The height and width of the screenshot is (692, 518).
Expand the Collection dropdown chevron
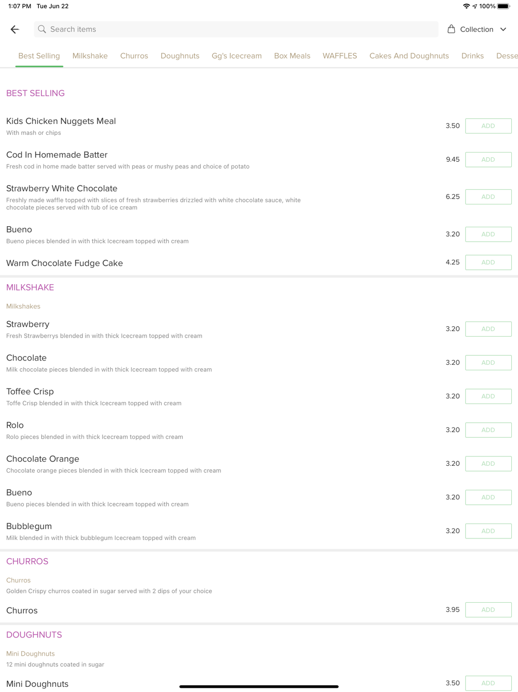[x=503, y=30]
